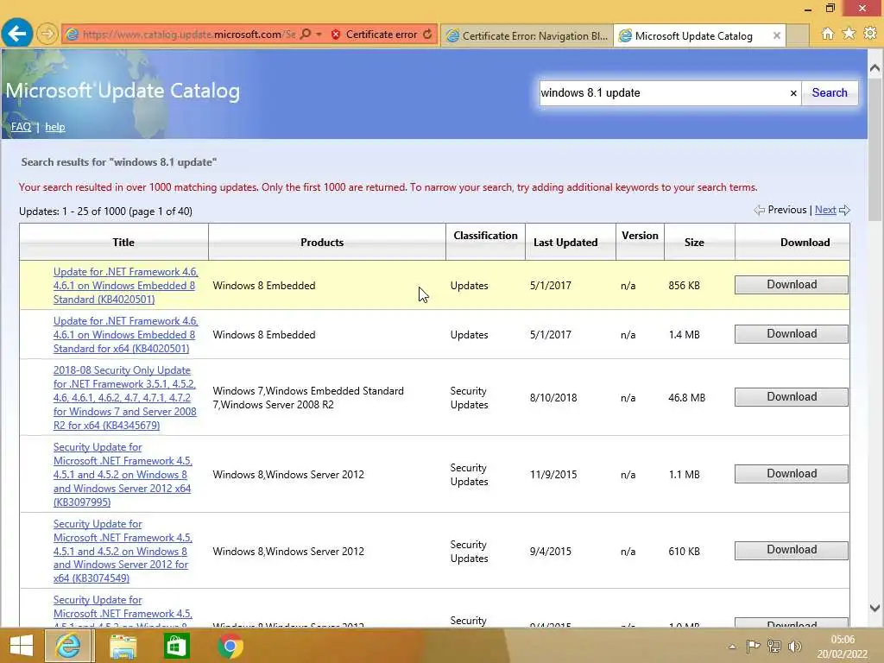Switch to Certificate Error Navigation Blocked tab
The image size is (884, 663).
coord(527,35)
